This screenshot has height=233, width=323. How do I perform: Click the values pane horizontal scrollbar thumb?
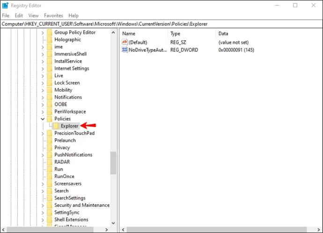pos(216,230)
